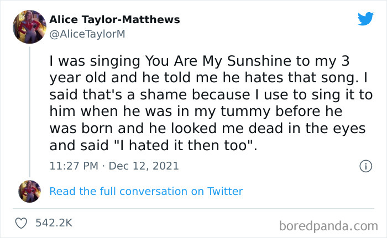Click the Twitter bird logo

coord(365,19)
